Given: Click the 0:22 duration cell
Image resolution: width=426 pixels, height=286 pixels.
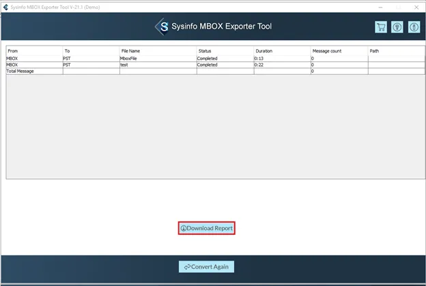Looking at the screenshot, I should (282, 65).
